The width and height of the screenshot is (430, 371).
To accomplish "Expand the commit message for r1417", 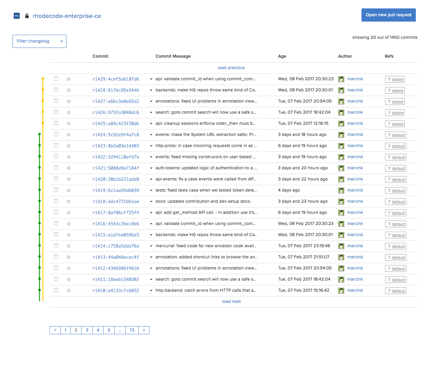I will (151, 213).
